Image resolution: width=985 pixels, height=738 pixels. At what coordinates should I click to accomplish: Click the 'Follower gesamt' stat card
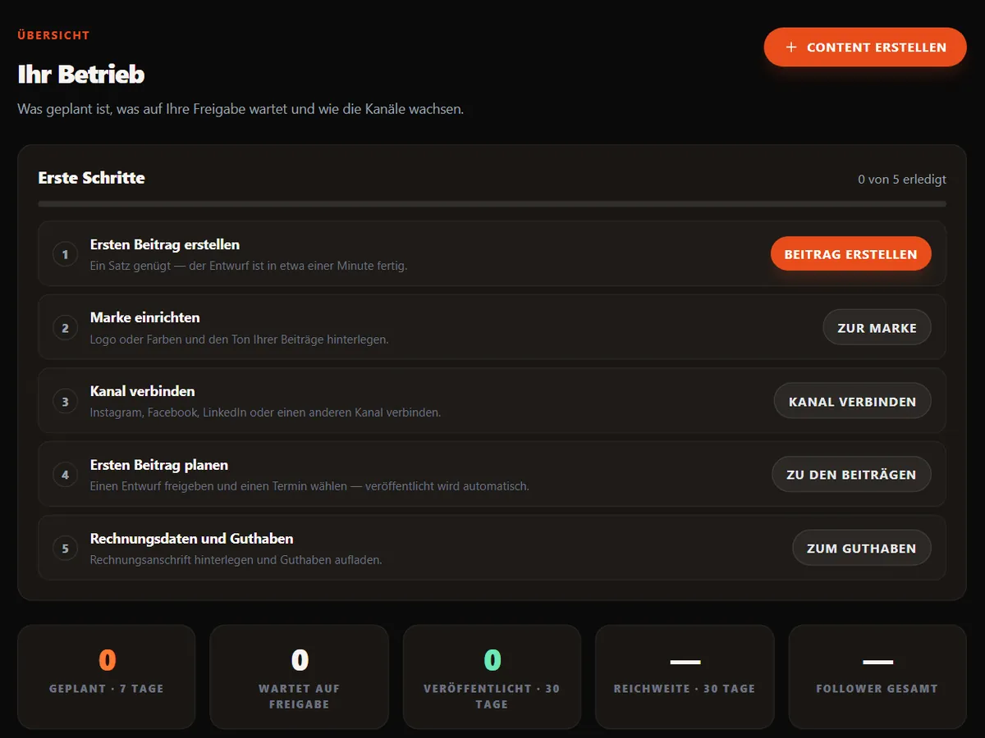(877, 677)
